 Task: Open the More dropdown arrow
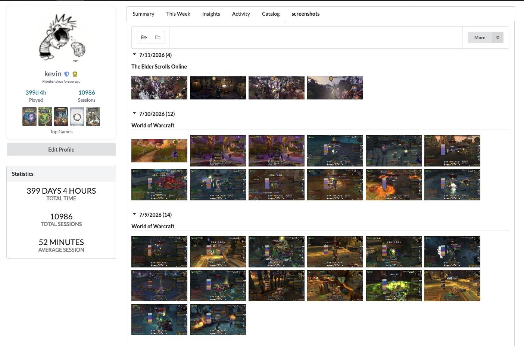pyautogui.click(x=498, y=37)
